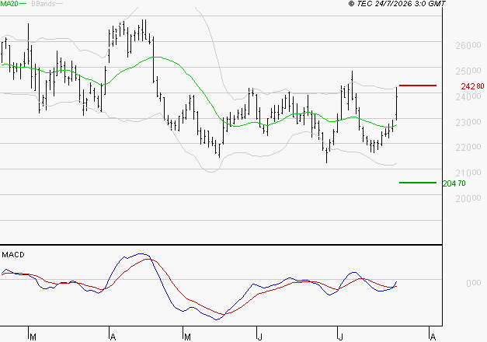
Task: Click the first J month marker on time axis
Action: (x=259, y=337)
